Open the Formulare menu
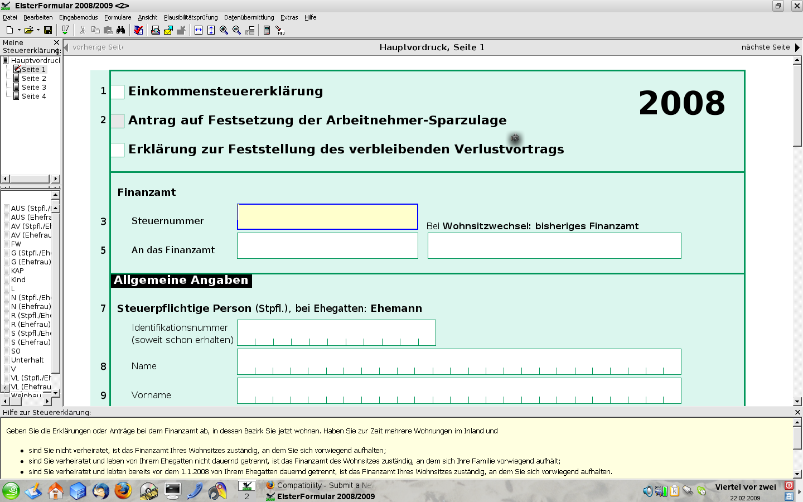This screenshot has height=502, width=803. click(x=119, y=17)
